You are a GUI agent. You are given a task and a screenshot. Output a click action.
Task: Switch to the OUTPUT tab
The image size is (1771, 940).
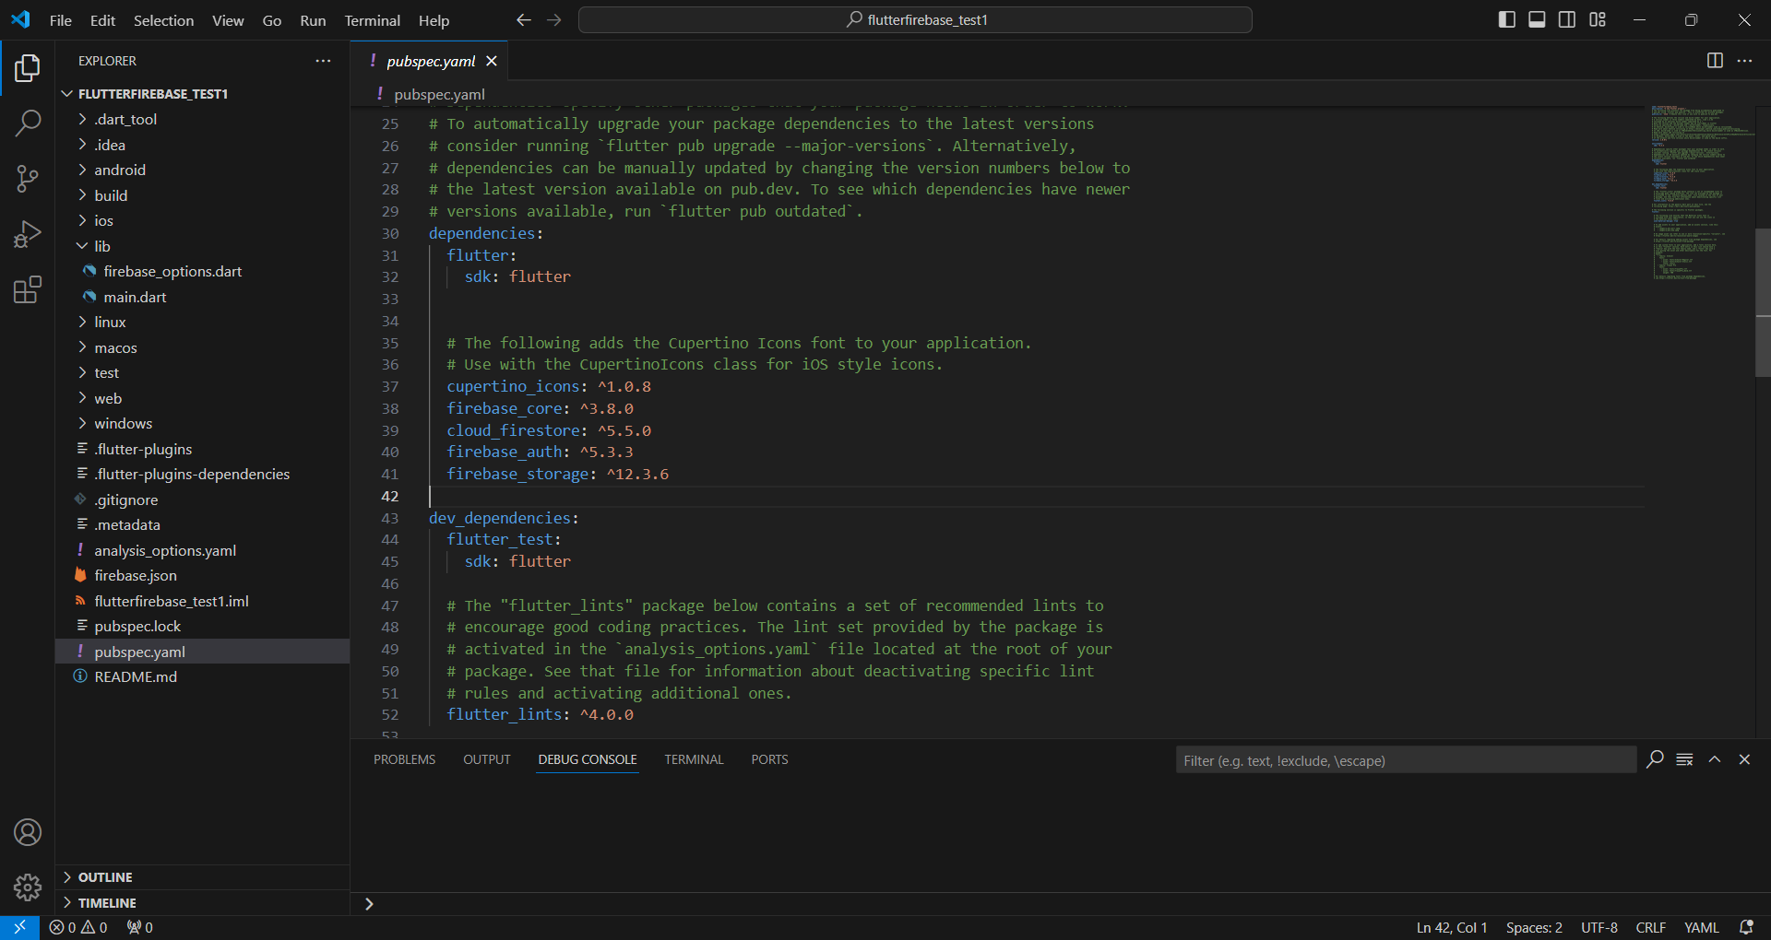click(x=486, y=759)
